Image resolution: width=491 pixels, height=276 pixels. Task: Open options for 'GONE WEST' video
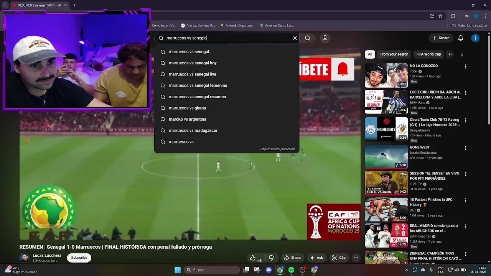(x=466, y=148)
